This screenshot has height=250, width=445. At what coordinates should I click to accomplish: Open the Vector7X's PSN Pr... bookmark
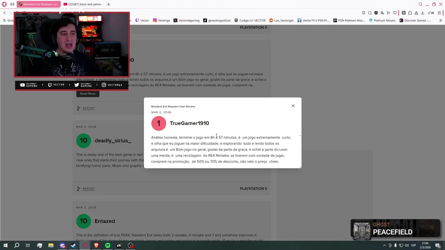(313, 20)
